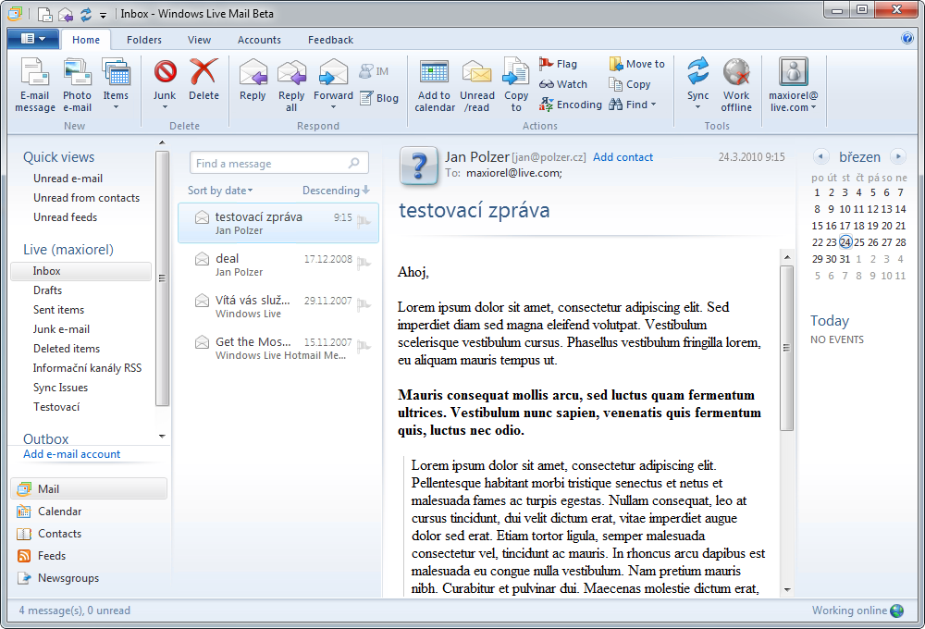Add message to calendar
This screenshot has width=925, height=629.
435,85
